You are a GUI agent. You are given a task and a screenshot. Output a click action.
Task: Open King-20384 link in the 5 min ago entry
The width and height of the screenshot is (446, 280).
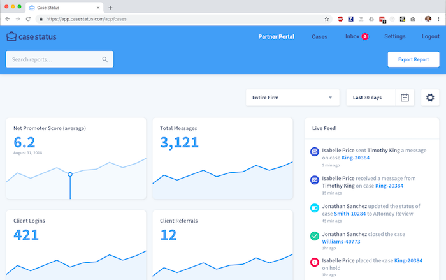point(356,158)
